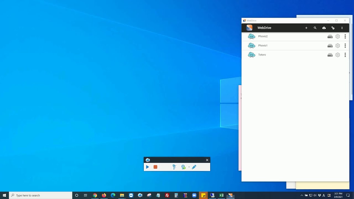This screenshot has height=199, width=354.
Task: Open the three-dot menu for Phovio2
Action: tap(345, 36)
